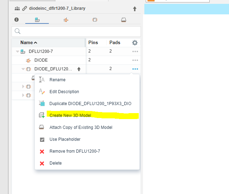Select Attach Copy of Existing 3D Model

click(x=87, y=127)
